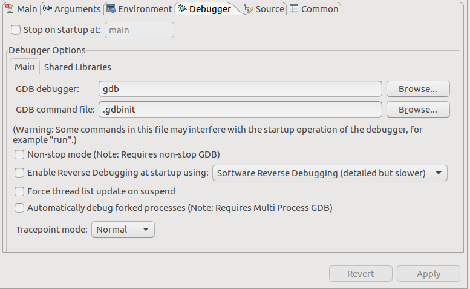Open the Software Reverse Debugging dropdown
The height and width of the screenshot is (289, 470).
tap(330, 173)
